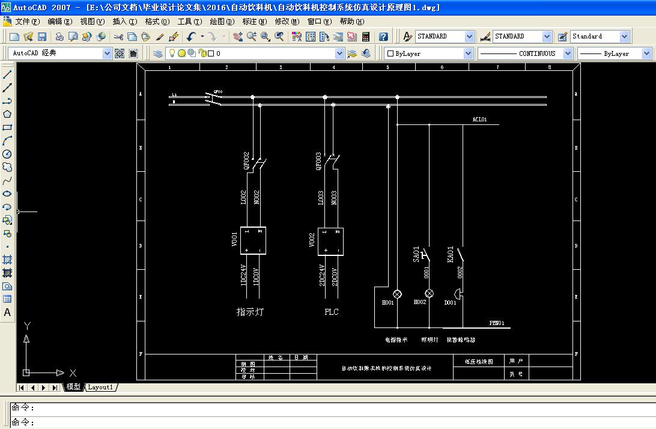
Task: Toggle layer 0 lock padlock icon
Action: coord(204,53)
